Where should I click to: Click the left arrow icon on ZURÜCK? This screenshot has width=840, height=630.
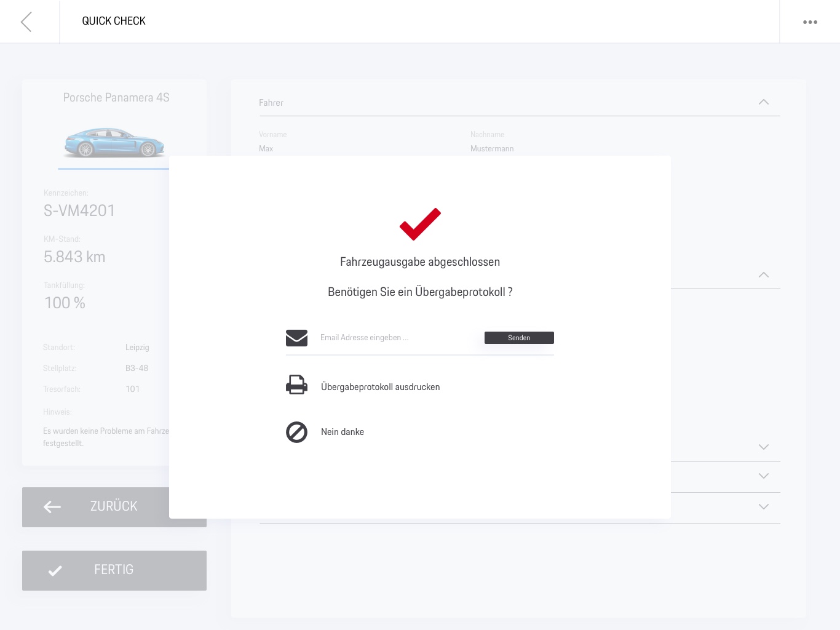(52, 507)
